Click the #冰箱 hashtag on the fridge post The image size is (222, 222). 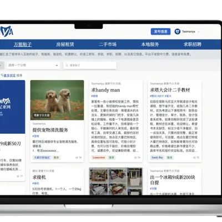pyautogui.click(x=153, y=189)
